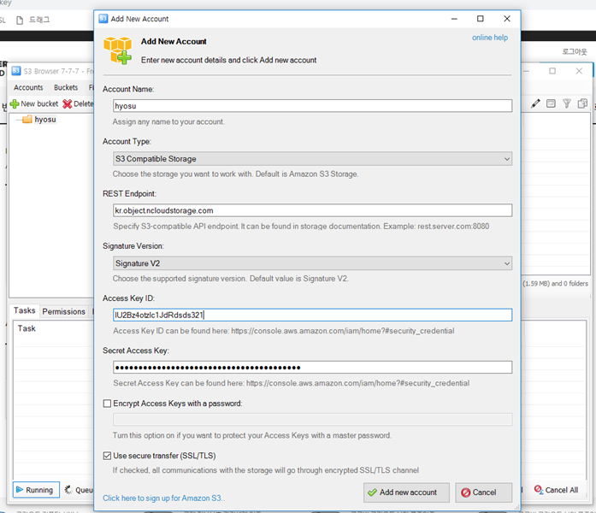Click the Add New Account dialog icon
Screen dimensions: 596x513
pyautogui.click(x=103, y=18)
